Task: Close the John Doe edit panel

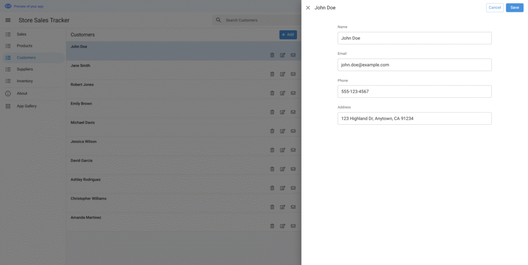Action: click(308, 8)
